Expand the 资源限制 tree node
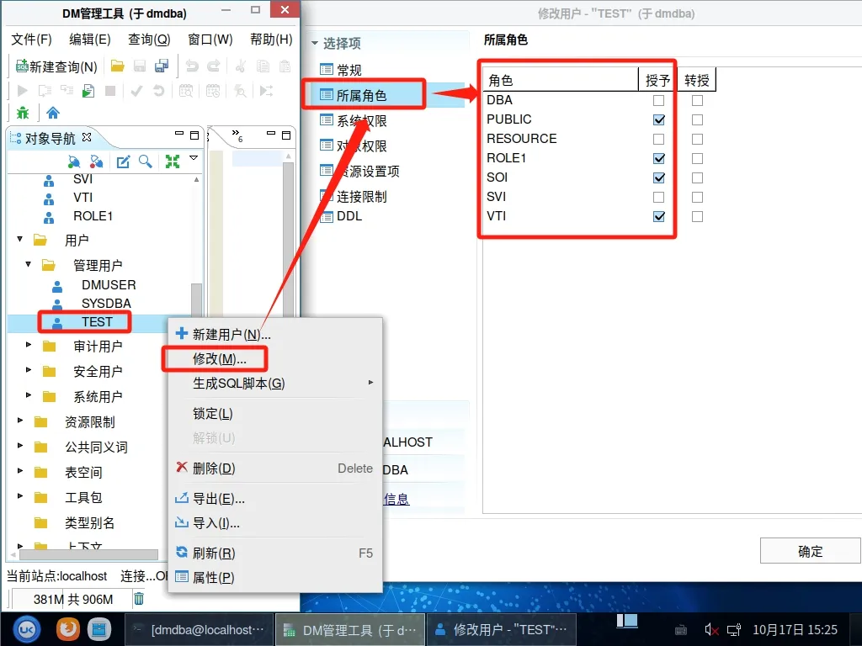 (20, 421)
